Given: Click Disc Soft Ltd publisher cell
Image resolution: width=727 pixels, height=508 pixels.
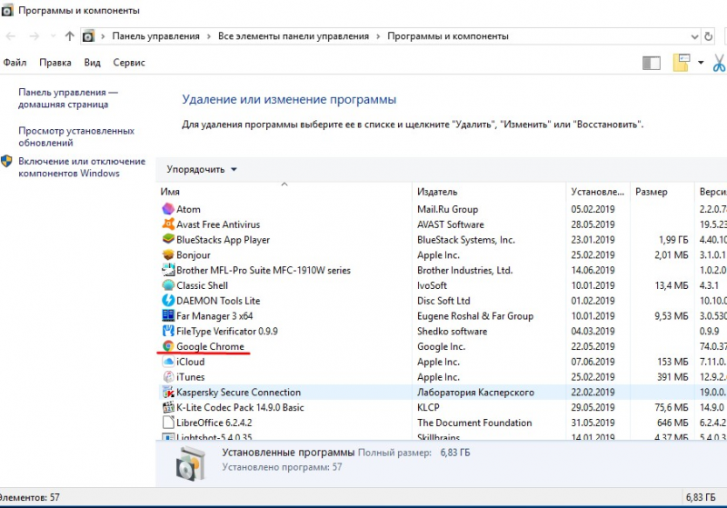Looking at the screenshot, I should (x=443, y=301).
